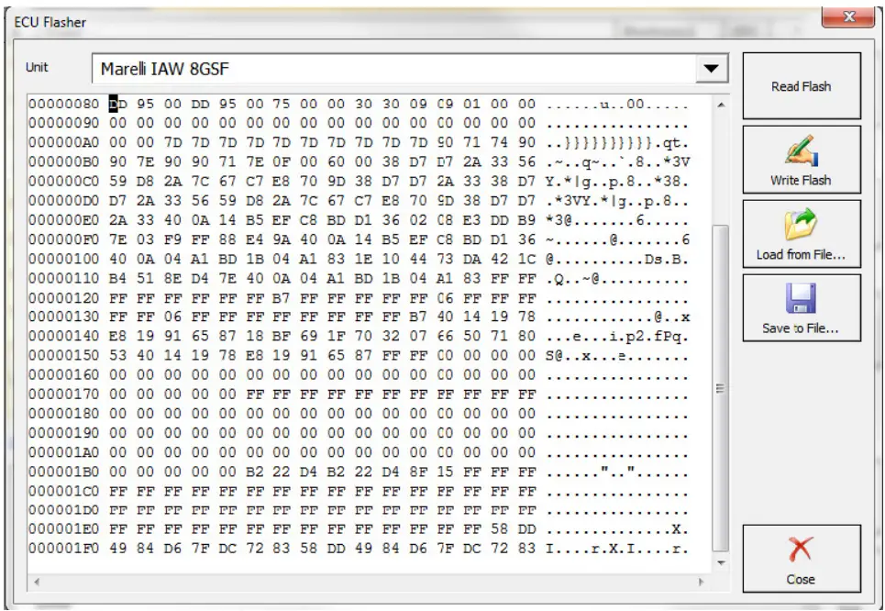Click the horizontal scrollbar right arrow
885x611 pixels.
[702, 581]
